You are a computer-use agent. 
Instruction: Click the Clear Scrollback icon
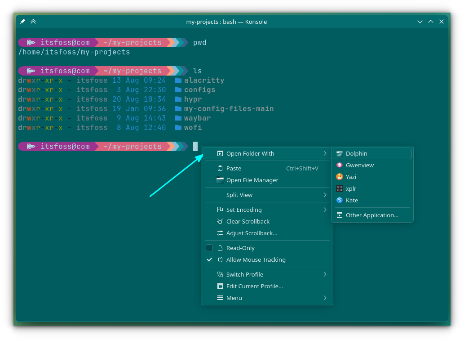[220, 222]
